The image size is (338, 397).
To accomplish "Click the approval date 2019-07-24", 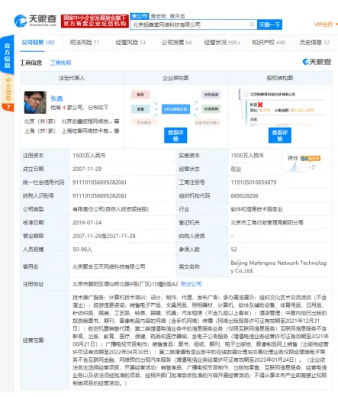I will pos(87,222).
